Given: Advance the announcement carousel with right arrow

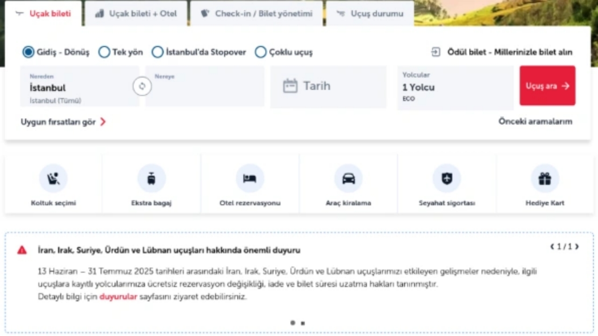Looking at the screenshot, I should (x=577, y=247).
